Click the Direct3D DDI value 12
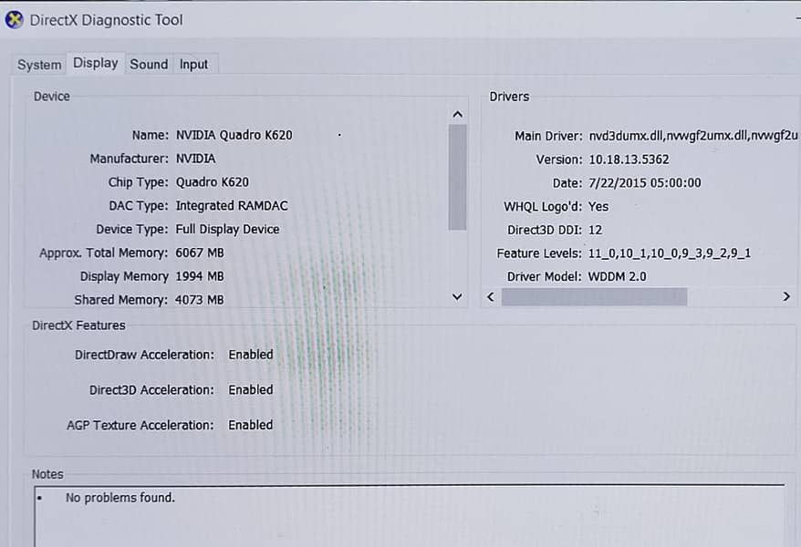 point(595,230)
